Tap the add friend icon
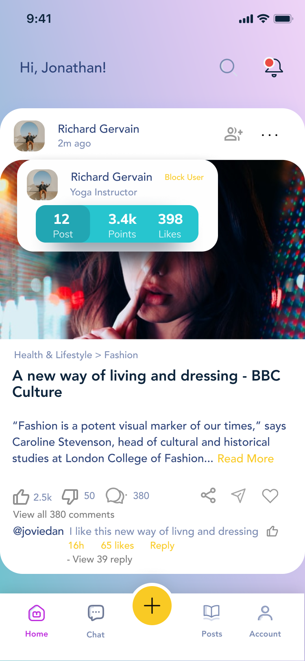Viewport: 305px width, 661px height. point(233,134)
